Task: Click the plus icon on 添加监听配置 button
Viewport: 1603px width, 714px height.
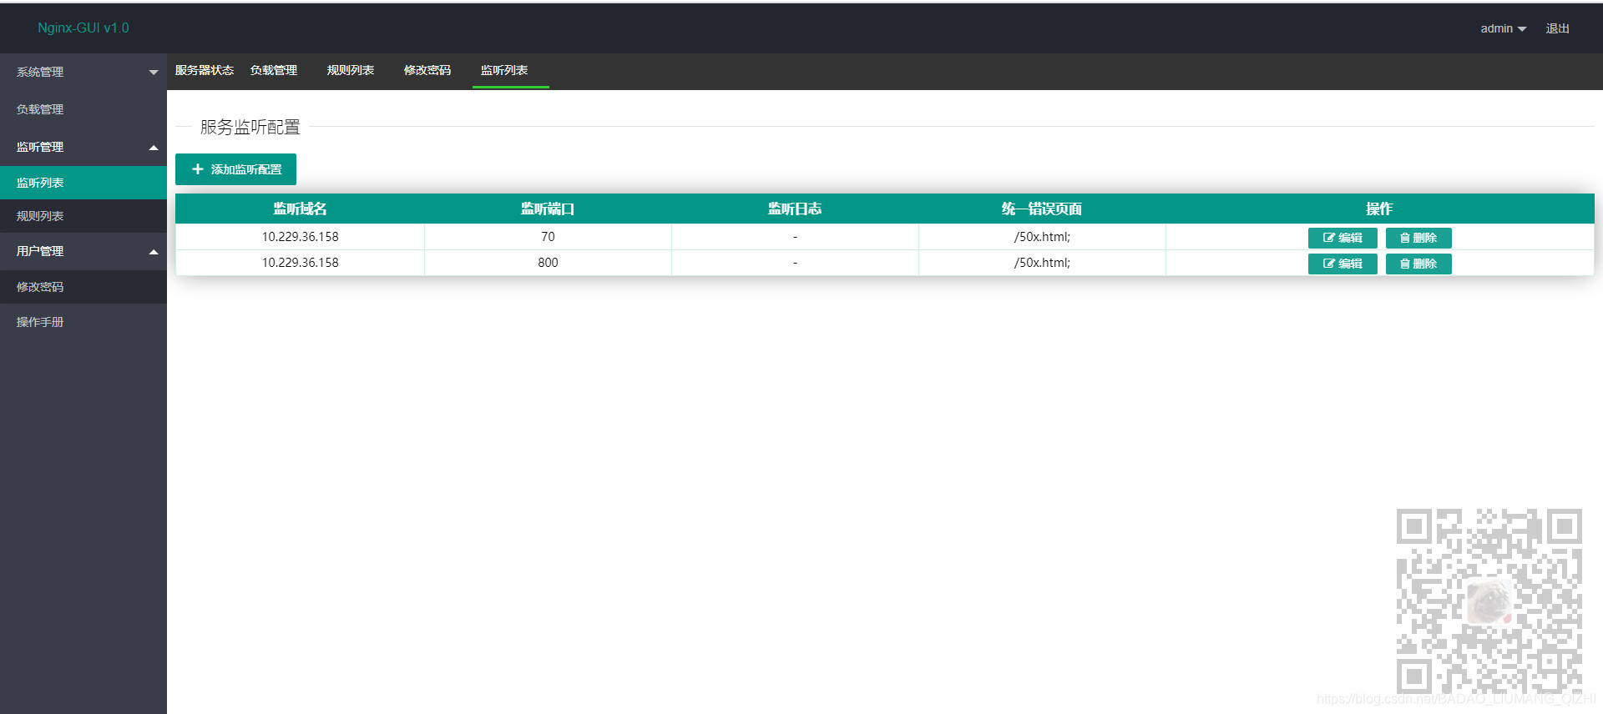Action: [x=198, y=169]
